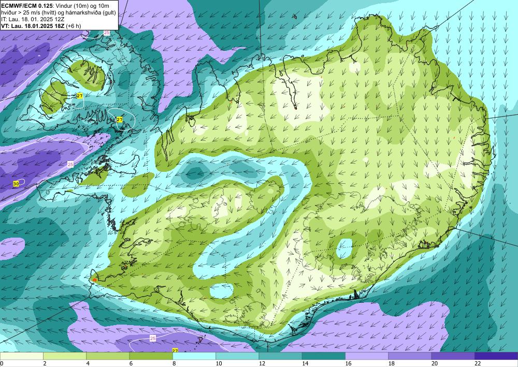
Task: Click the 10–12 m/s turquoise legend swatch
Action: (x=237, y=356)
